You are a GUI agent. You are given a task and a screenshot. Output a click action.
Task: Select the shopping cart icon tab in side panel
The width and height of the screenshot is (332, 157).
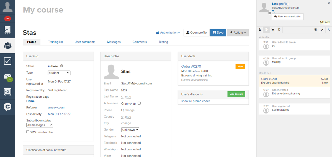[273, 30]
